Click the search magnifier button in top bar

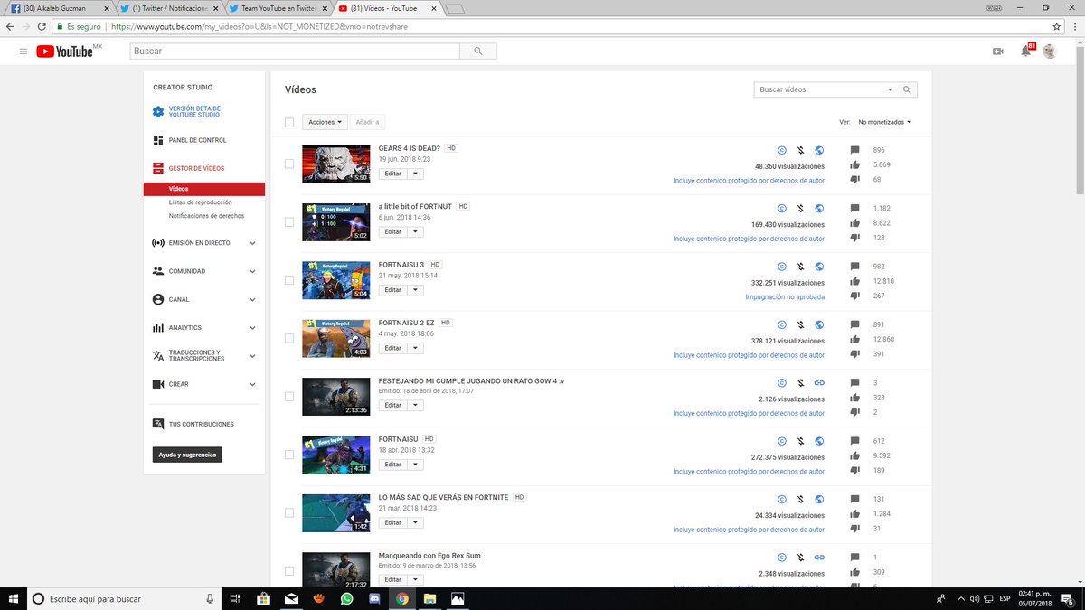pyautogui.click(x=477, y=52)
